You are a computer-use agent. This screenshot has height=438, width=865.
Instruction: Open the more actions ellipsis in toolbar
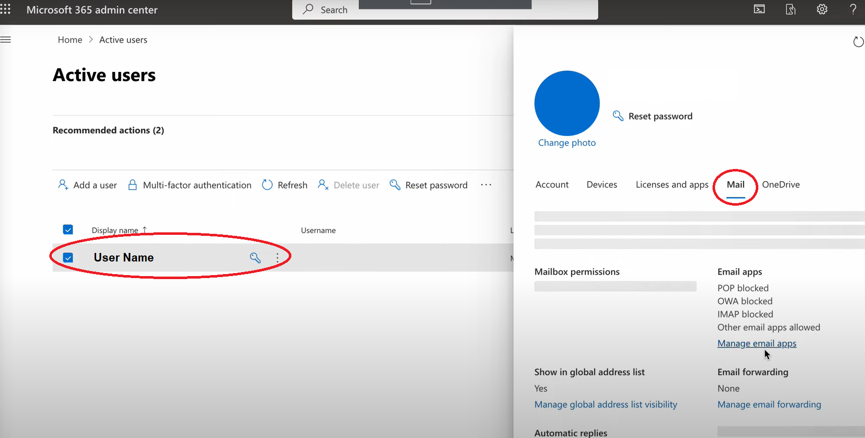[486, 185]
